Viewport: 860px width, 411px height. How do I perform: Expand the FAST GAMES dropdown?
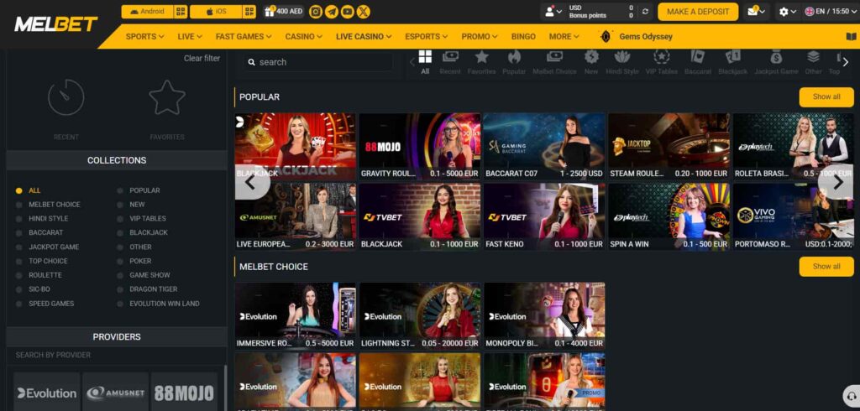tap(244, 37)
